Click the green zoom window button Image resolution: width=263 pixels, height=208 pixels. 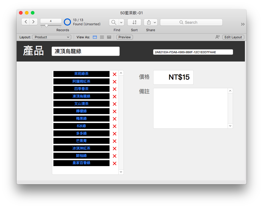(x=33, y=13)
